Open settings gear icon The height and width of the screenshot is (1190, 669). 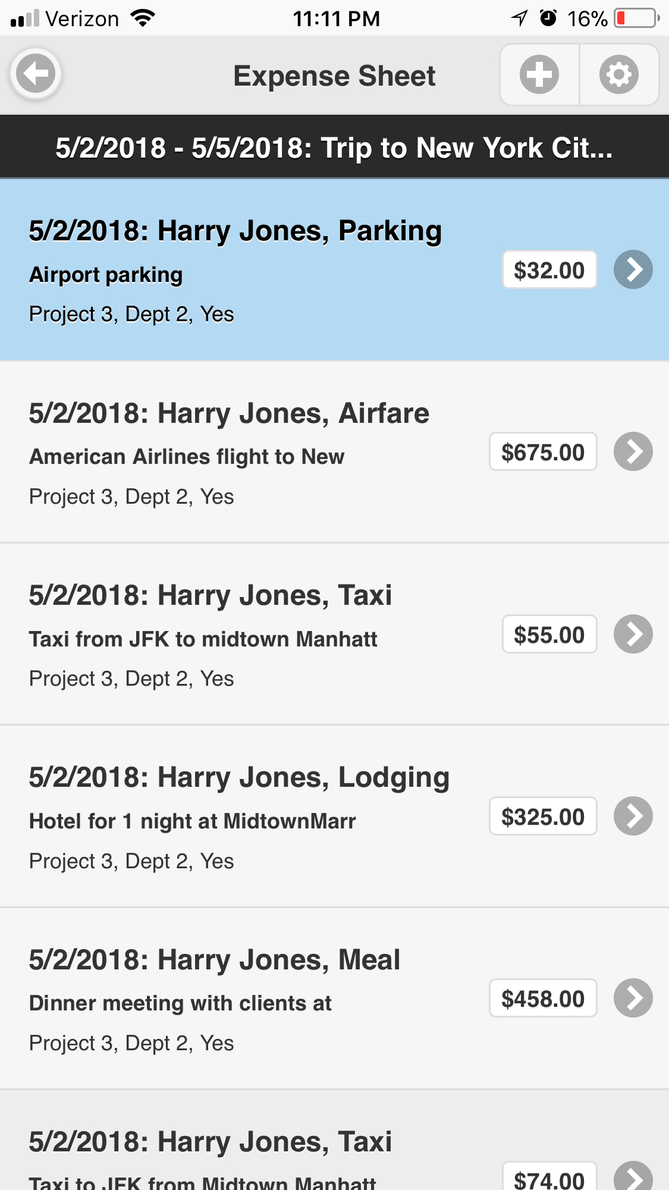[x=618, y=75]
